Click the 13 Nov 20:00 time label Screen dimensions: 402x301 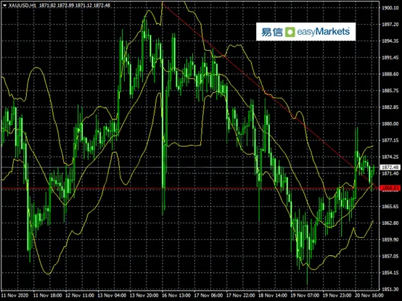coord(144,295)
